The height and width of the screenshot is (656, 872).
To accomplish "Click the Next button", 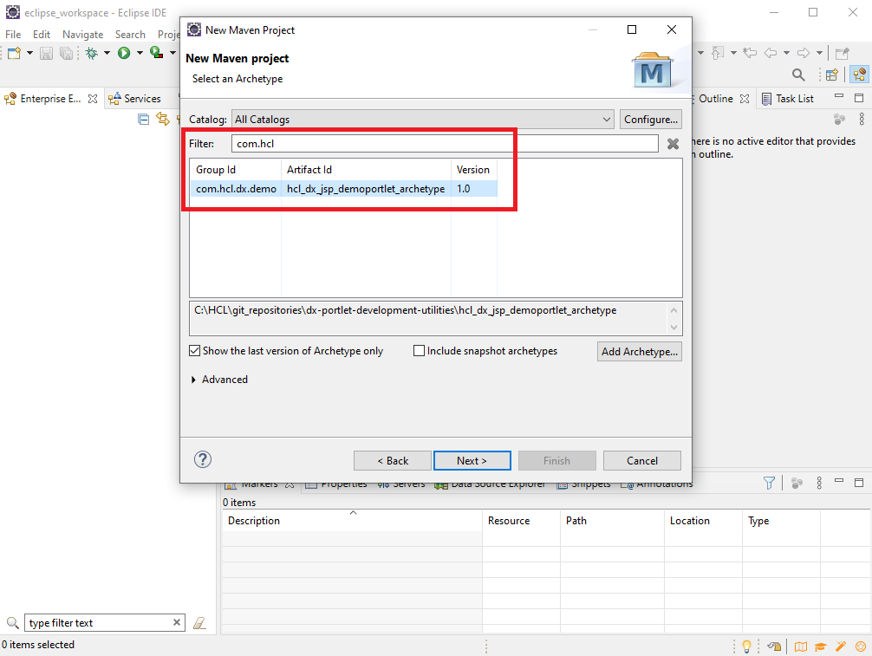I will [472, 461].
